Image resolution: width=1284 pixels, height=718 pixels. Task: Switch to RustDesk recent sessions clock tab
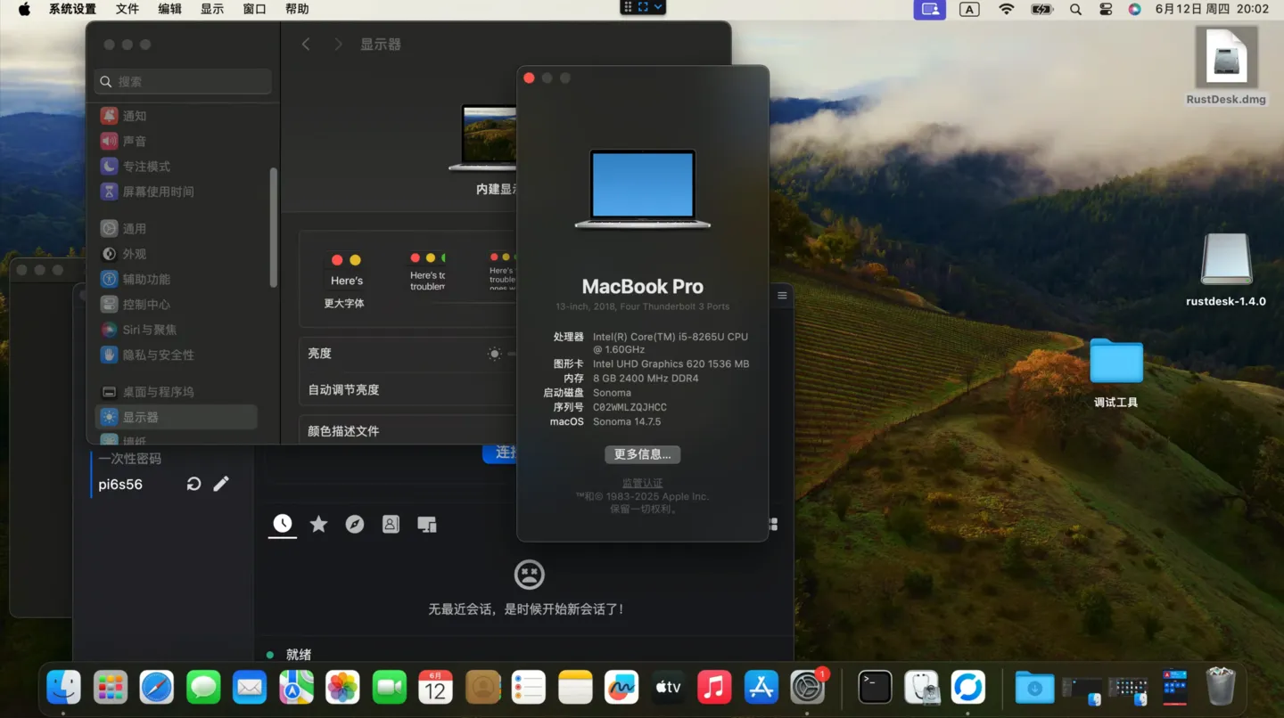(x=283, y=525)
